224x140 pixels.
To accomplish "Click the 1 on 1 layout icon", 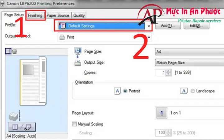I will (x=162, y=113).
